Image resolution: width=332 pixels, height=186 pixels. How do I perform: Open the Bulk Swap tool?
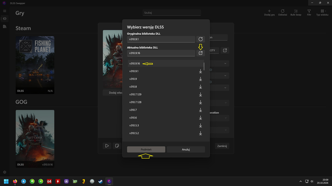(296, 13)
